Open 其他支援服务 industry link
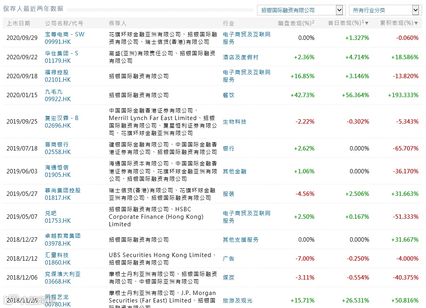The width and height of the screenshot is (426, 308). [x=240, y=240]
